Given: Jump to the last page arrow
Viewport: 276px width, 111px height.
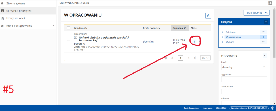Looking at the screenshot, I should (x=194, y=58).
